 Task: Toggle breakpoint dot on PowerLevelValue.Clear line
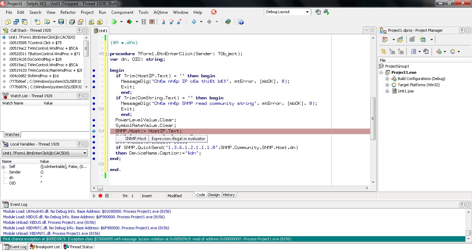[94, 120]
